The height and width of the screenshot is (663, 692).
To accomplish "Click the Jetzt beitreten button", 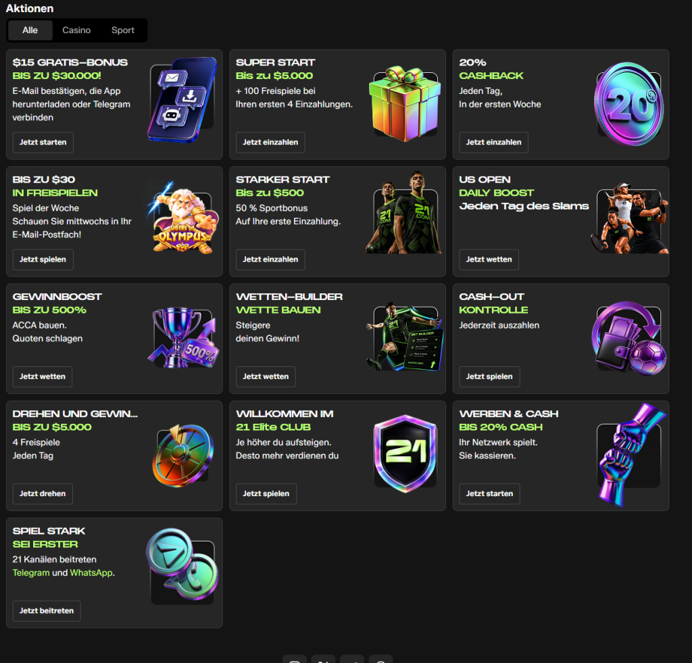I will coord(47,611).
